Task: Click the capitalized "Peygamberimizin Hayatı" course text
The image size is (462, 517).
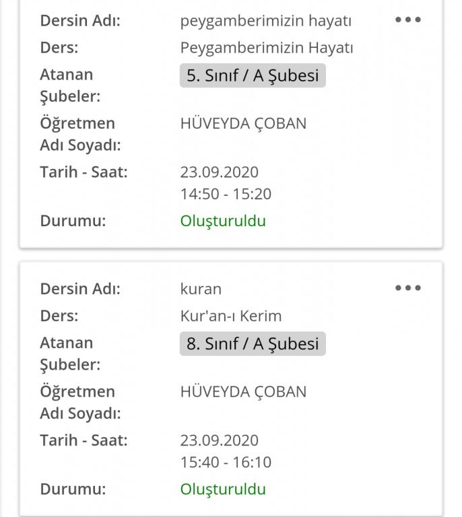Action: click(x=267, y=48)
